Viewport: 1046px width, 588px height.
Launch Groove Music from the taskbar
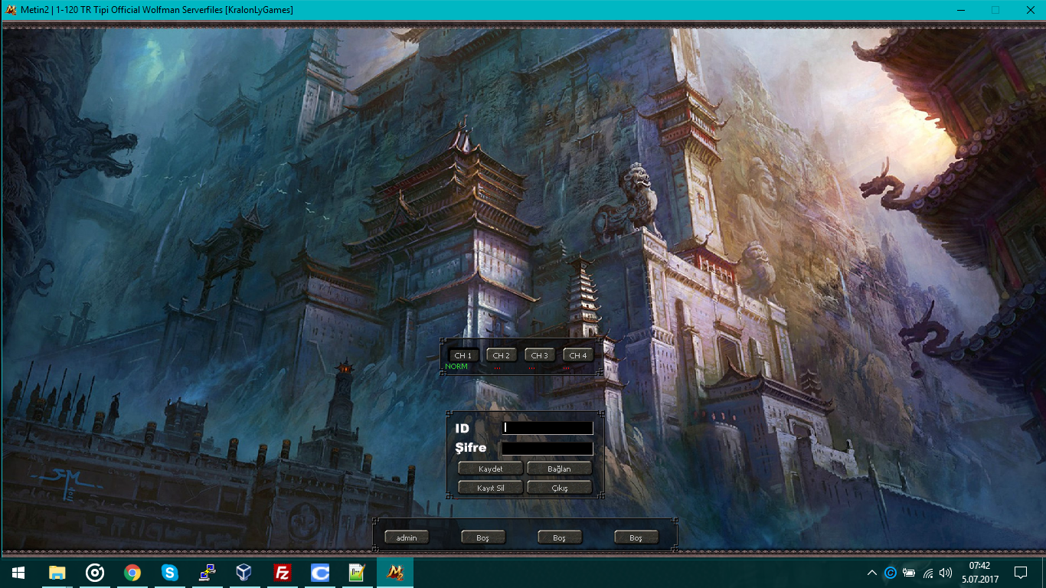[x=95, y=573]
